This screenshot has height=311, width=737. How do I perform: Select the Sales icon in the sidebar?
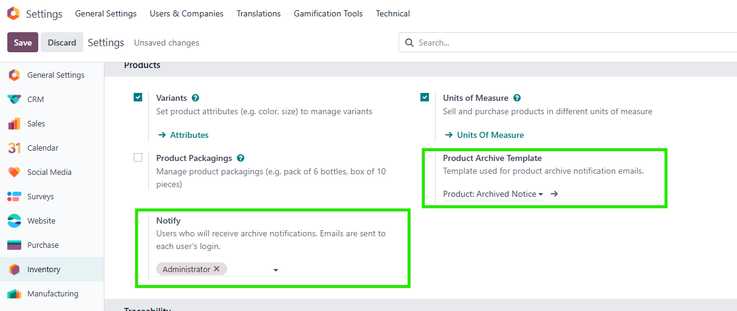[x=14, y=124]
